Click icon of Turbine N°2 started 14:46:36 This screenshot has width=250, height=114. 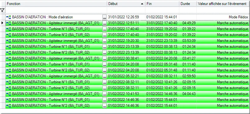pyautogui.click(x=9, y=106)
